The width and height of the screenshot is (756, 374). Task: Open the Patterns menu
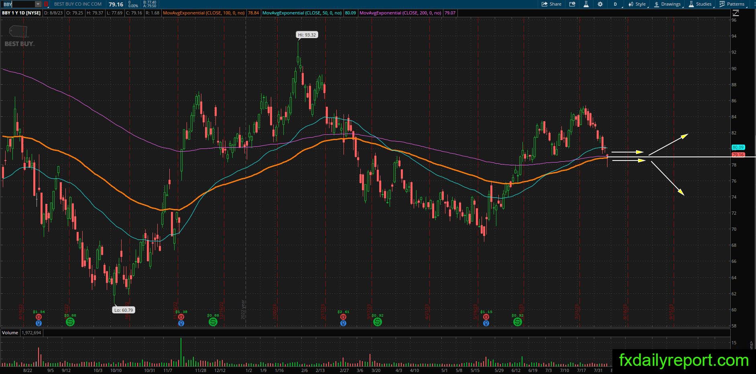point(732,4)
